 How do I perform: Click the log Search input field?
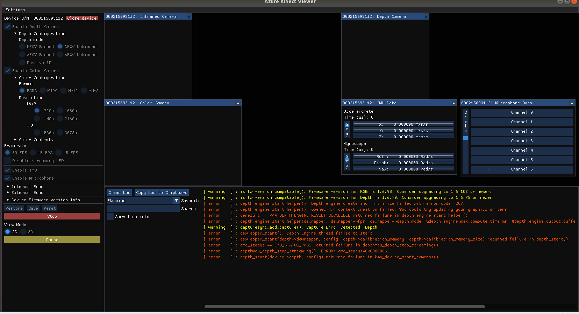[x=143, y=209]
